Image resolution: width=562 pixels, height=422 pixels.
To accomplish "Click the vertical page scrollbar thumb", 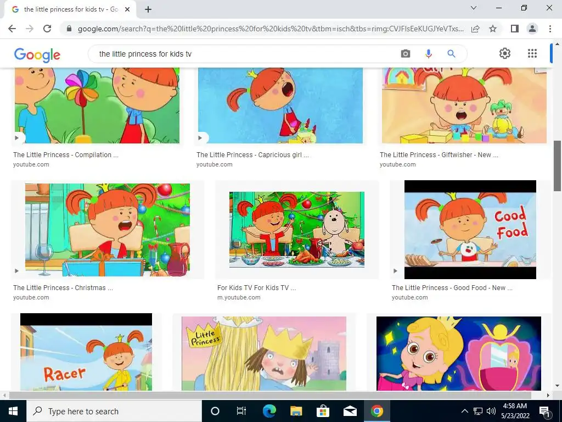I will (557, 166).
